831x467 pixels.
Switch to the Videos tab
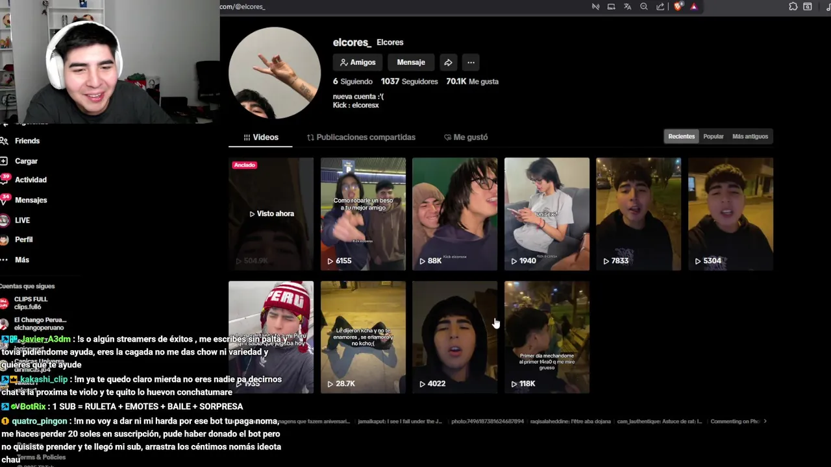260,137
